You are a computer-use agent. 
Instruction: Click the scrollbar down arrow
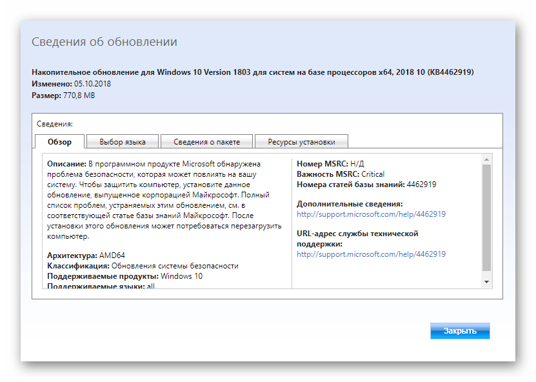pos(487,282)
